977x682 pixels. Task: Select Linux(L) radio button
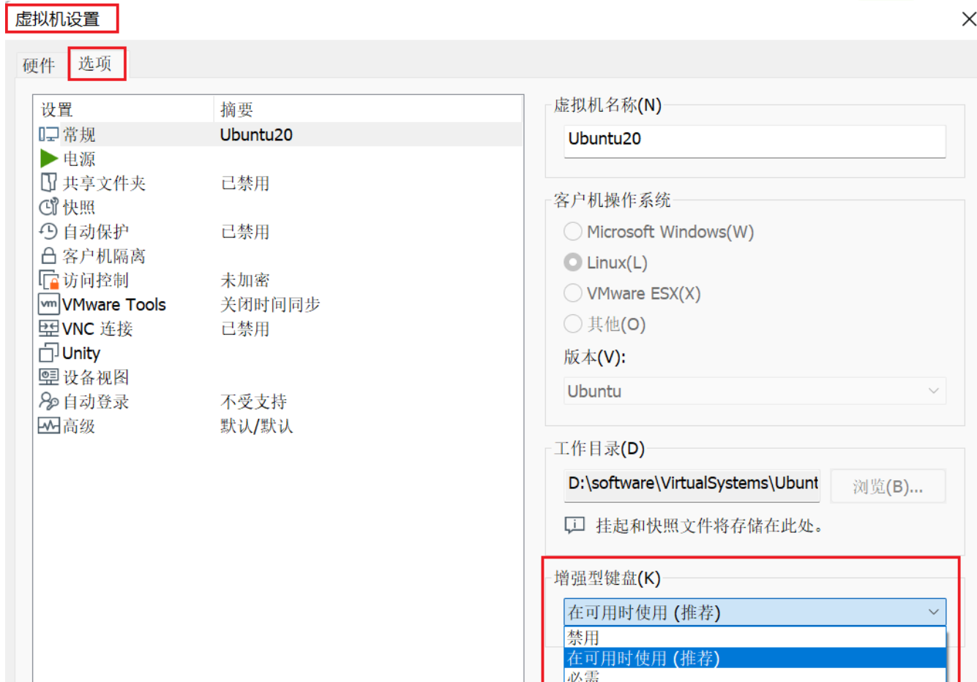(x=573, y=262)
